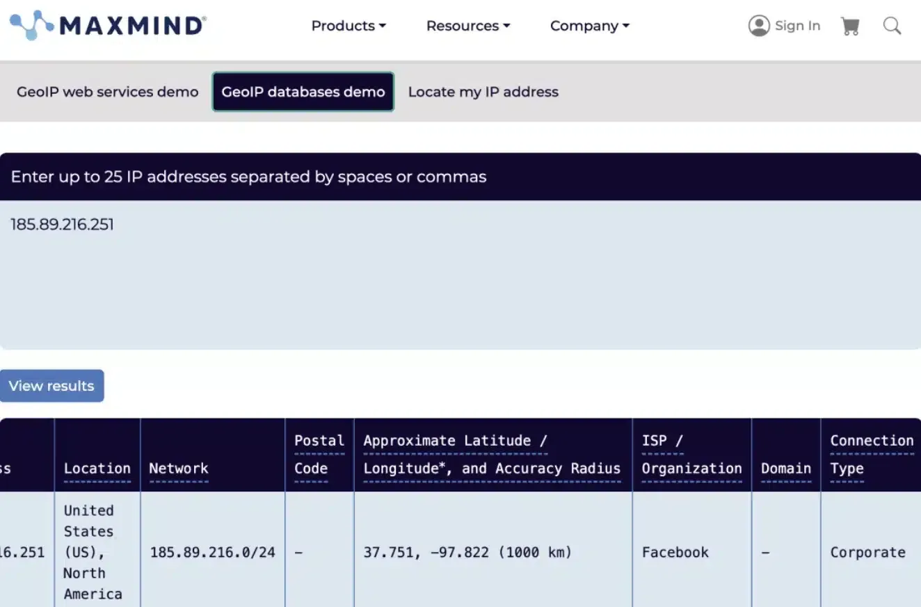
Task: Click the Connection Type column header
Action: pyautogui.click(x=871, y=455)
